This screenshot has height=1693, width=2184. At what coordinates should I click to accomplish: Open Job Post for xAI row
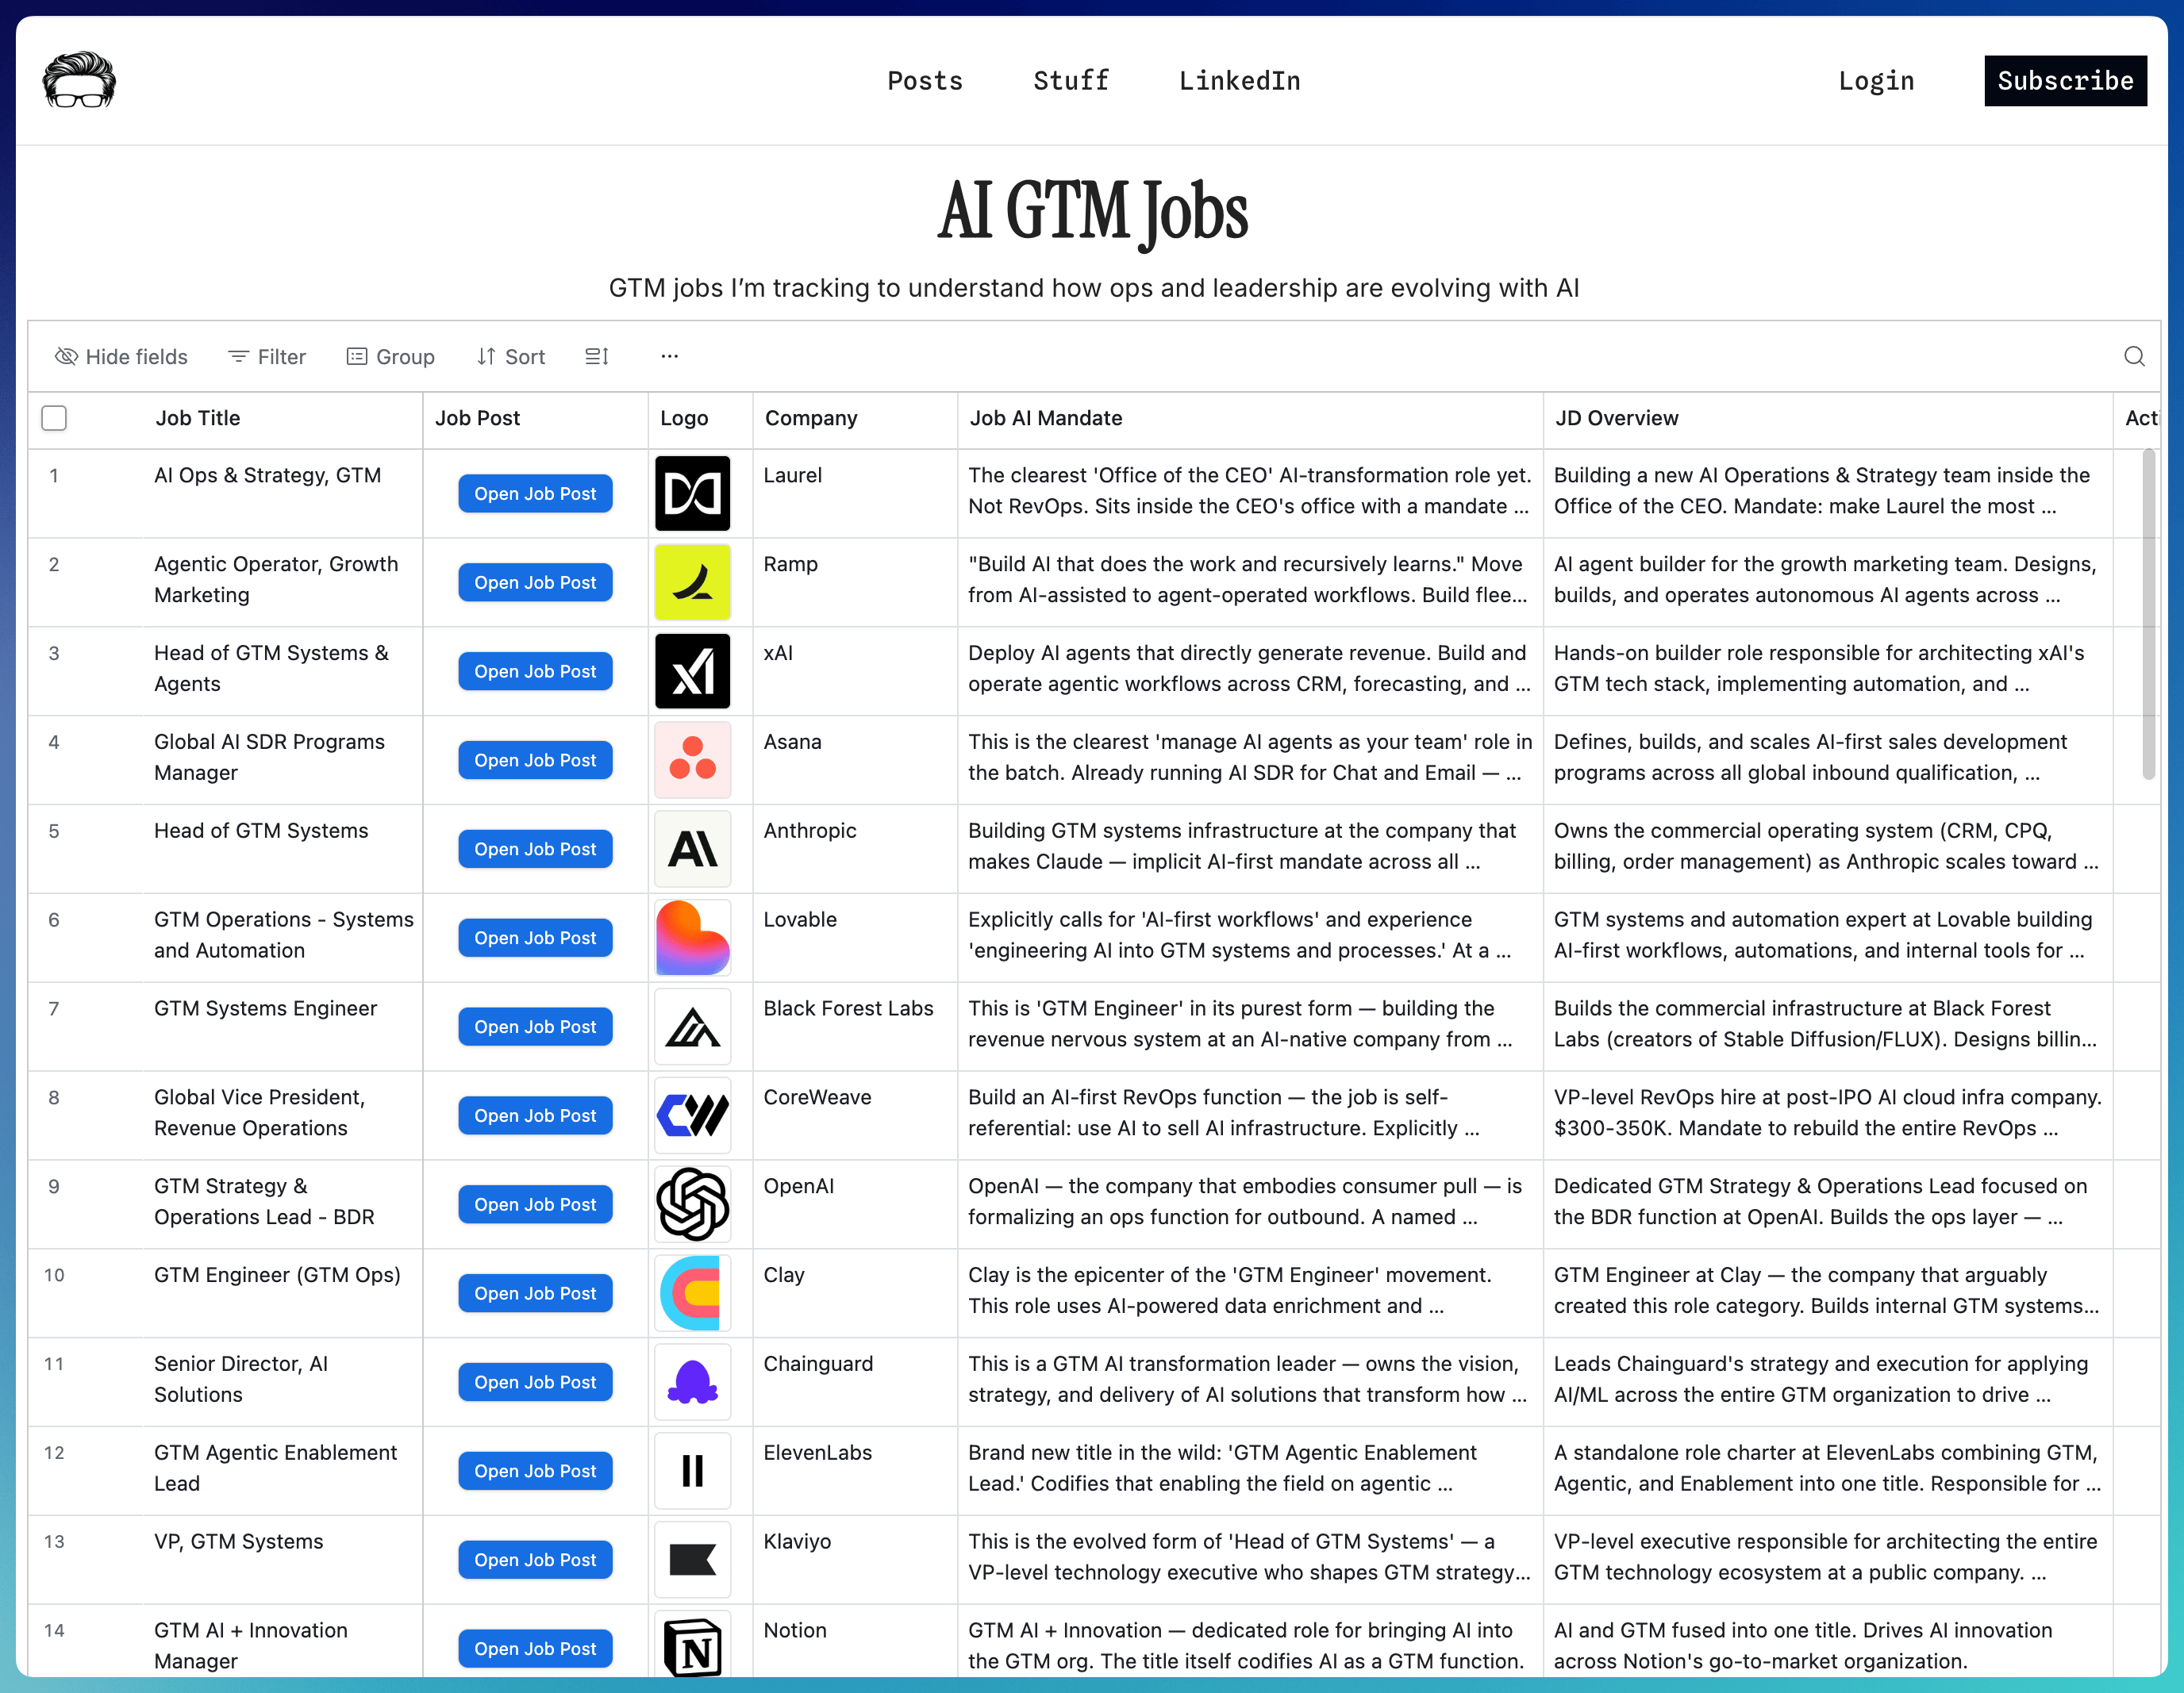coord(535,672)
